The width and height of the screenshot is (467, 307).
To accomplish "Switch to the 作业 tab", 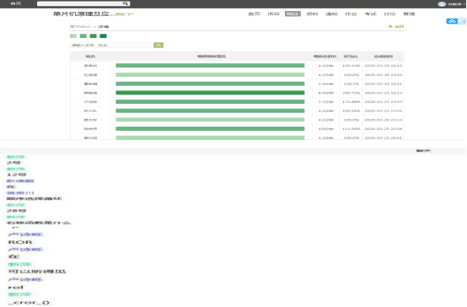I will coord(351,13).
